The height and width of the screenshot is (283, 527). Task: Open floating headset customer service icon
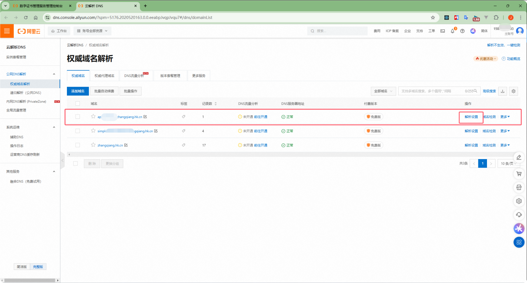[x=519, y=215]
